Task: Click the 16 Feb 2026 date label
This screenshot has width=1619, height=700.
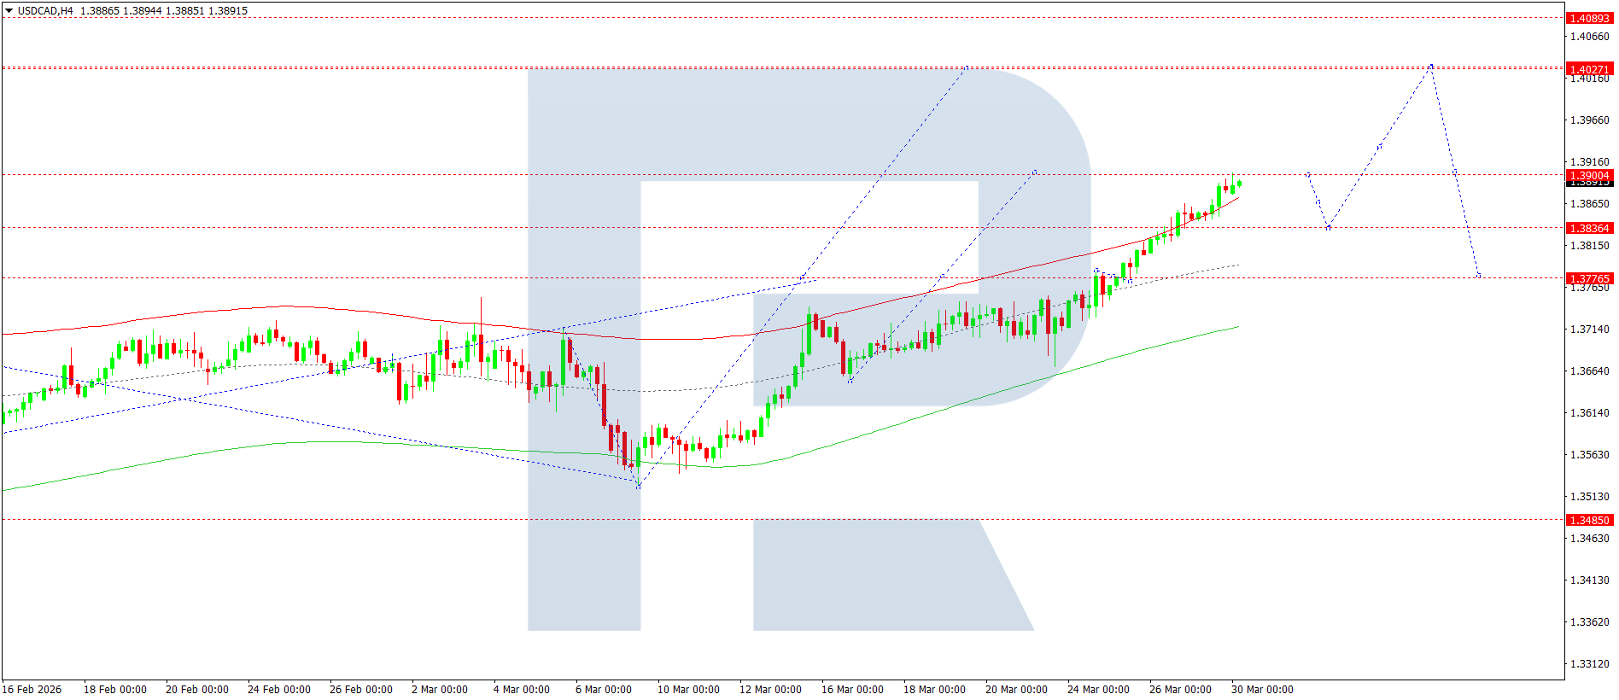Action: (32, 689)
